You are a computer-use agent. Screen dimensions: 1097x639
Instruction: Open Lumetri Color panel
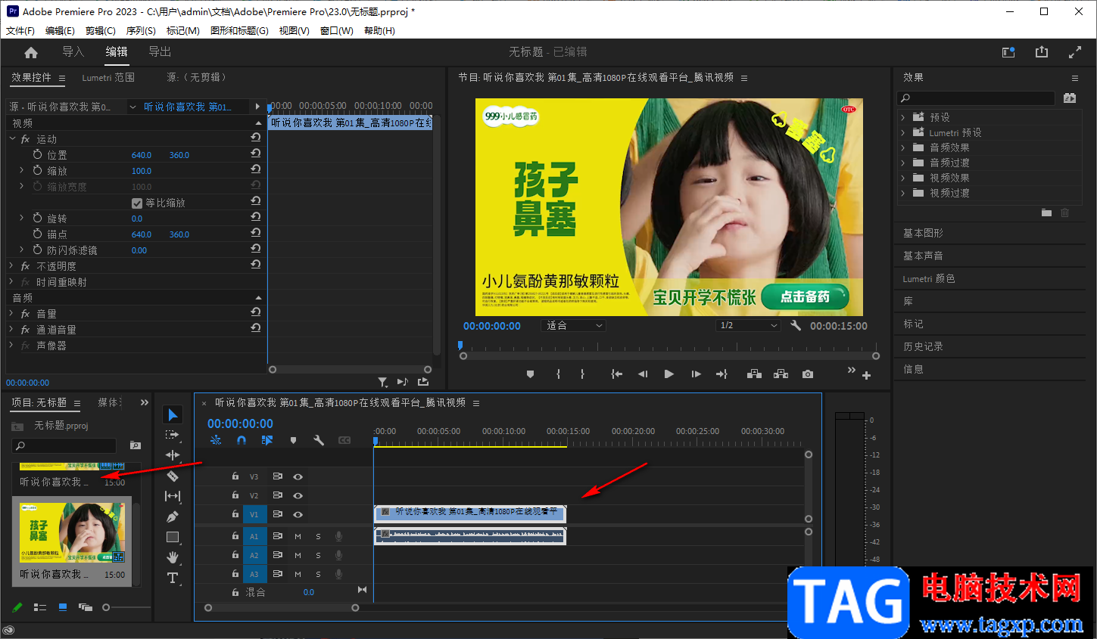pos(929,278)
